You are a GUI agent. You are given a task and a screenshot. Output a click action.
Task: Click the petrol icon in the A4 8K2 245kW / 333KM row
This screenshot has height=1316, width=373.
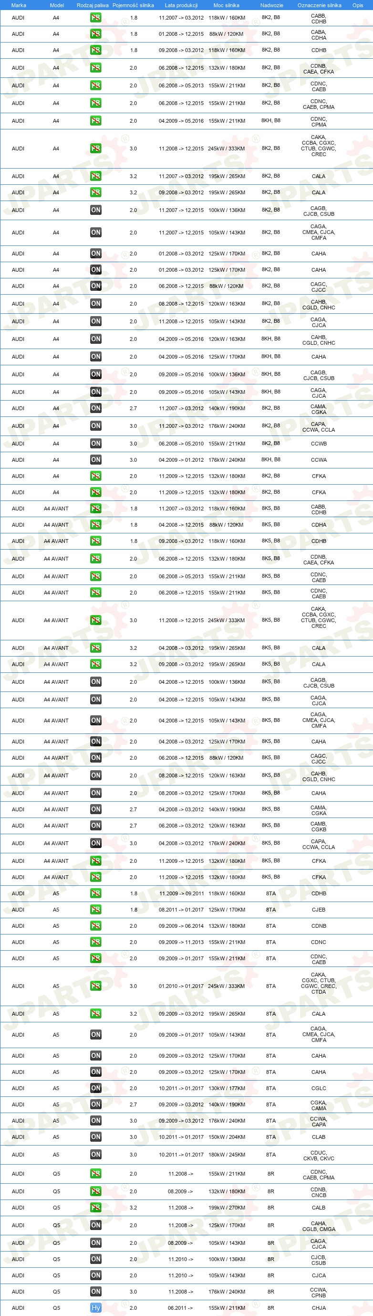click(x=96, y=148)
